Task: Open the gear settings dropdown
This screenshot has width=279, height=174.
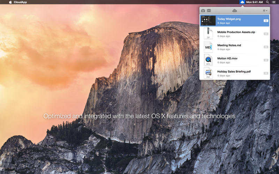Action: click(265, 10)
